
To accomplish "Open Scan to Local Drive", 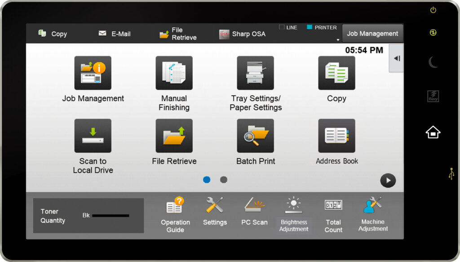I will click(x=93, y=135).
